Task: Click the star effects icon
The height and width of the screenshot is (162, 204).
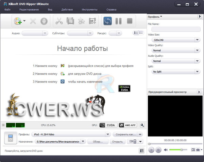Action: (81, 21)
